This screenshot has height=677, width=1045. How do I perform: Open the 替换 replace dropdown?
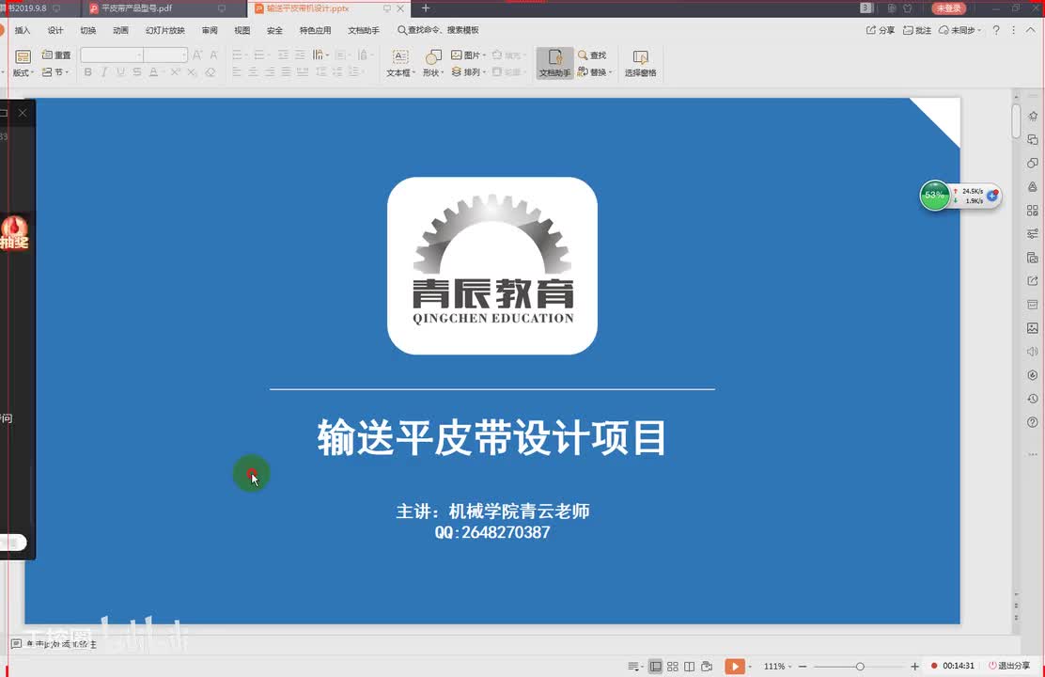pos(595,72)
